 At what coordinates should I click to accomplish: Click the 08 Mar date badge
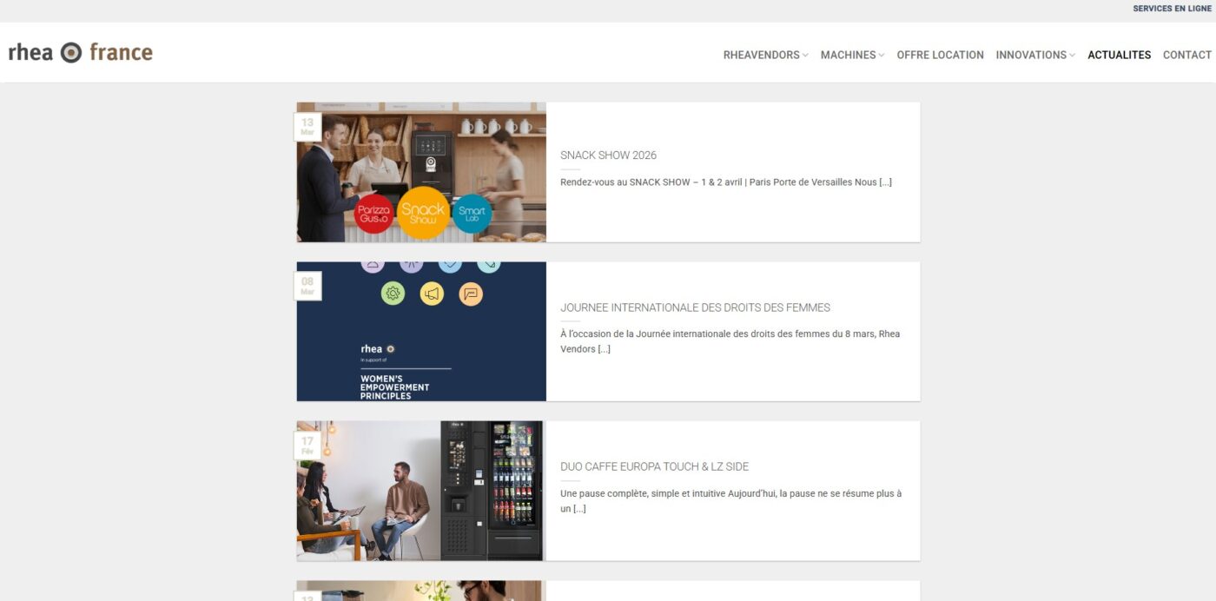tap(307, 286)
